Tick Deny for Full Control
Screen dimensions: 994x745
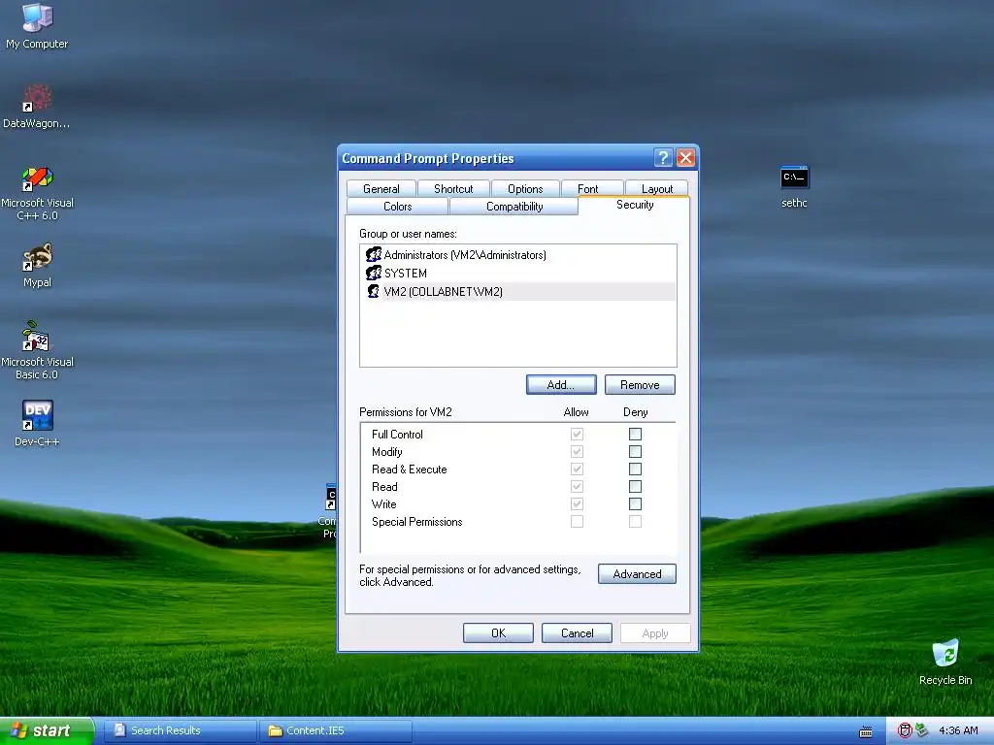coord(635,434)
